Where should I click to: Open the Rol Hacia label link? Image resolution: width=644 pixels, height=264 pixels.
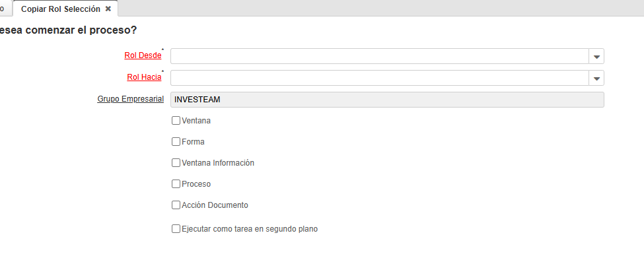[144, 77]
